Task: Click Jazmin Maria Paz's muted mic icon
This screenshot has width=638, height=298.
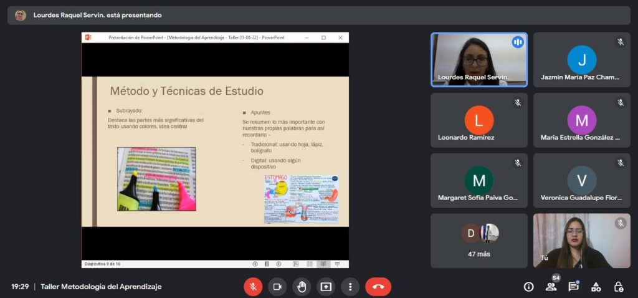Action: coord(620,42)
